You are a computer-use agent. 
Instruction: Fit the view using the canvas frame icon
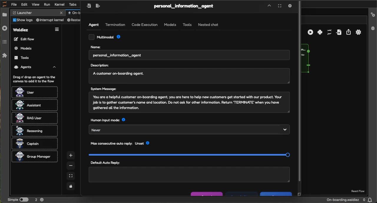(71, 176)
